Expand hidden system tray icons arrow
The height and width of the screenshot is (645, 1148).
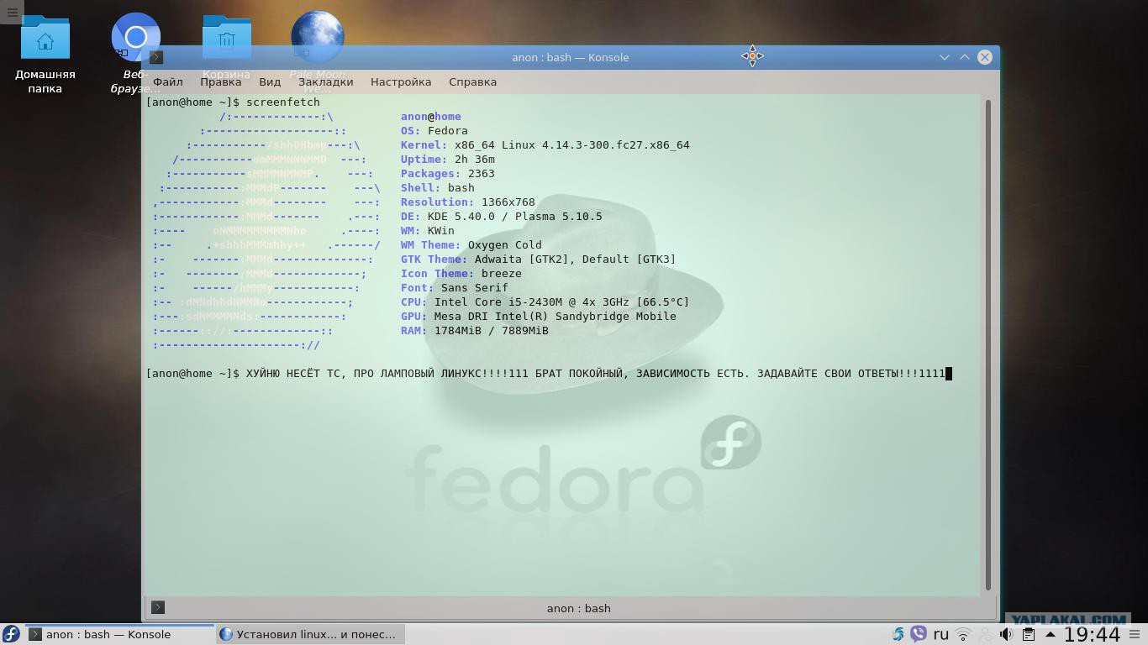(x=1050, y=634)
